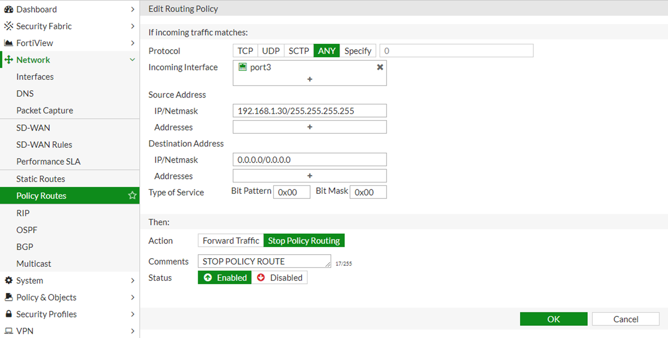The width and height of the screenshot is (668, 338).
Task: Click the Comments text field
Action: 264,261
